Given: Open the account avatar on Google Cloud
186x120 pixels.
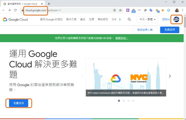Looking at the screenshot, I should tap(176, 19).
